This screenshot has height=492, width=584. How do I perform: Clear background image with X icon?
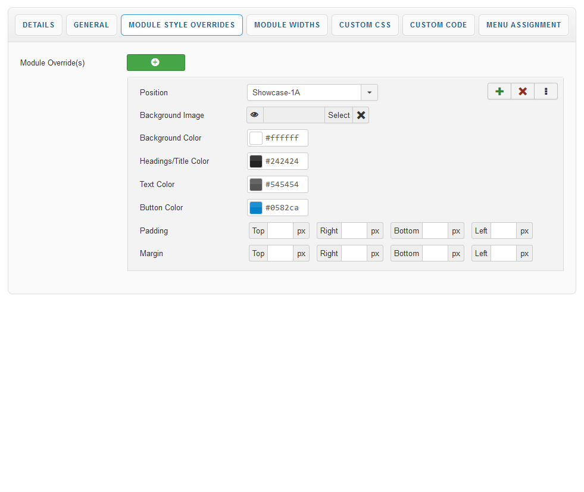[361, 115]
